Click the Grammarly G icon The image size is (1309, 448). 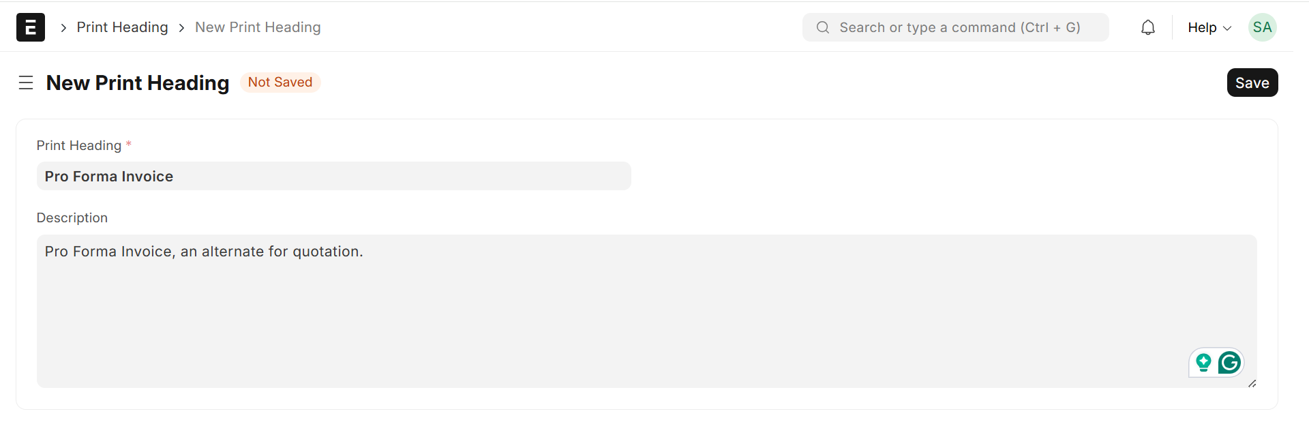pos(1229,363)
